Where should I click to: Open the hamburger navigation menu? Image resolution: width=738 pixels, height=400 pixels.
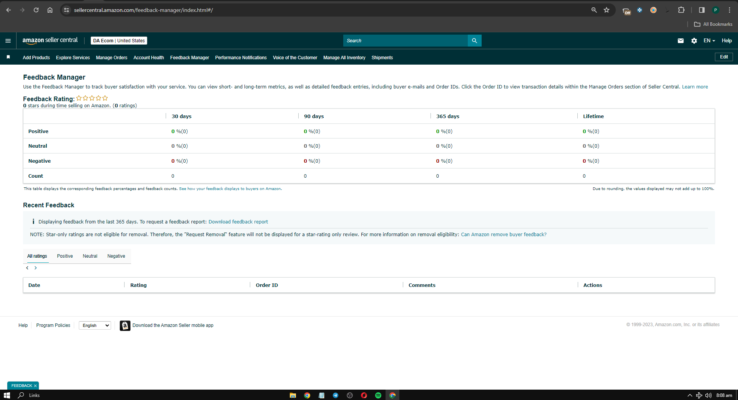pyautogui.click(x=8, y=41)
